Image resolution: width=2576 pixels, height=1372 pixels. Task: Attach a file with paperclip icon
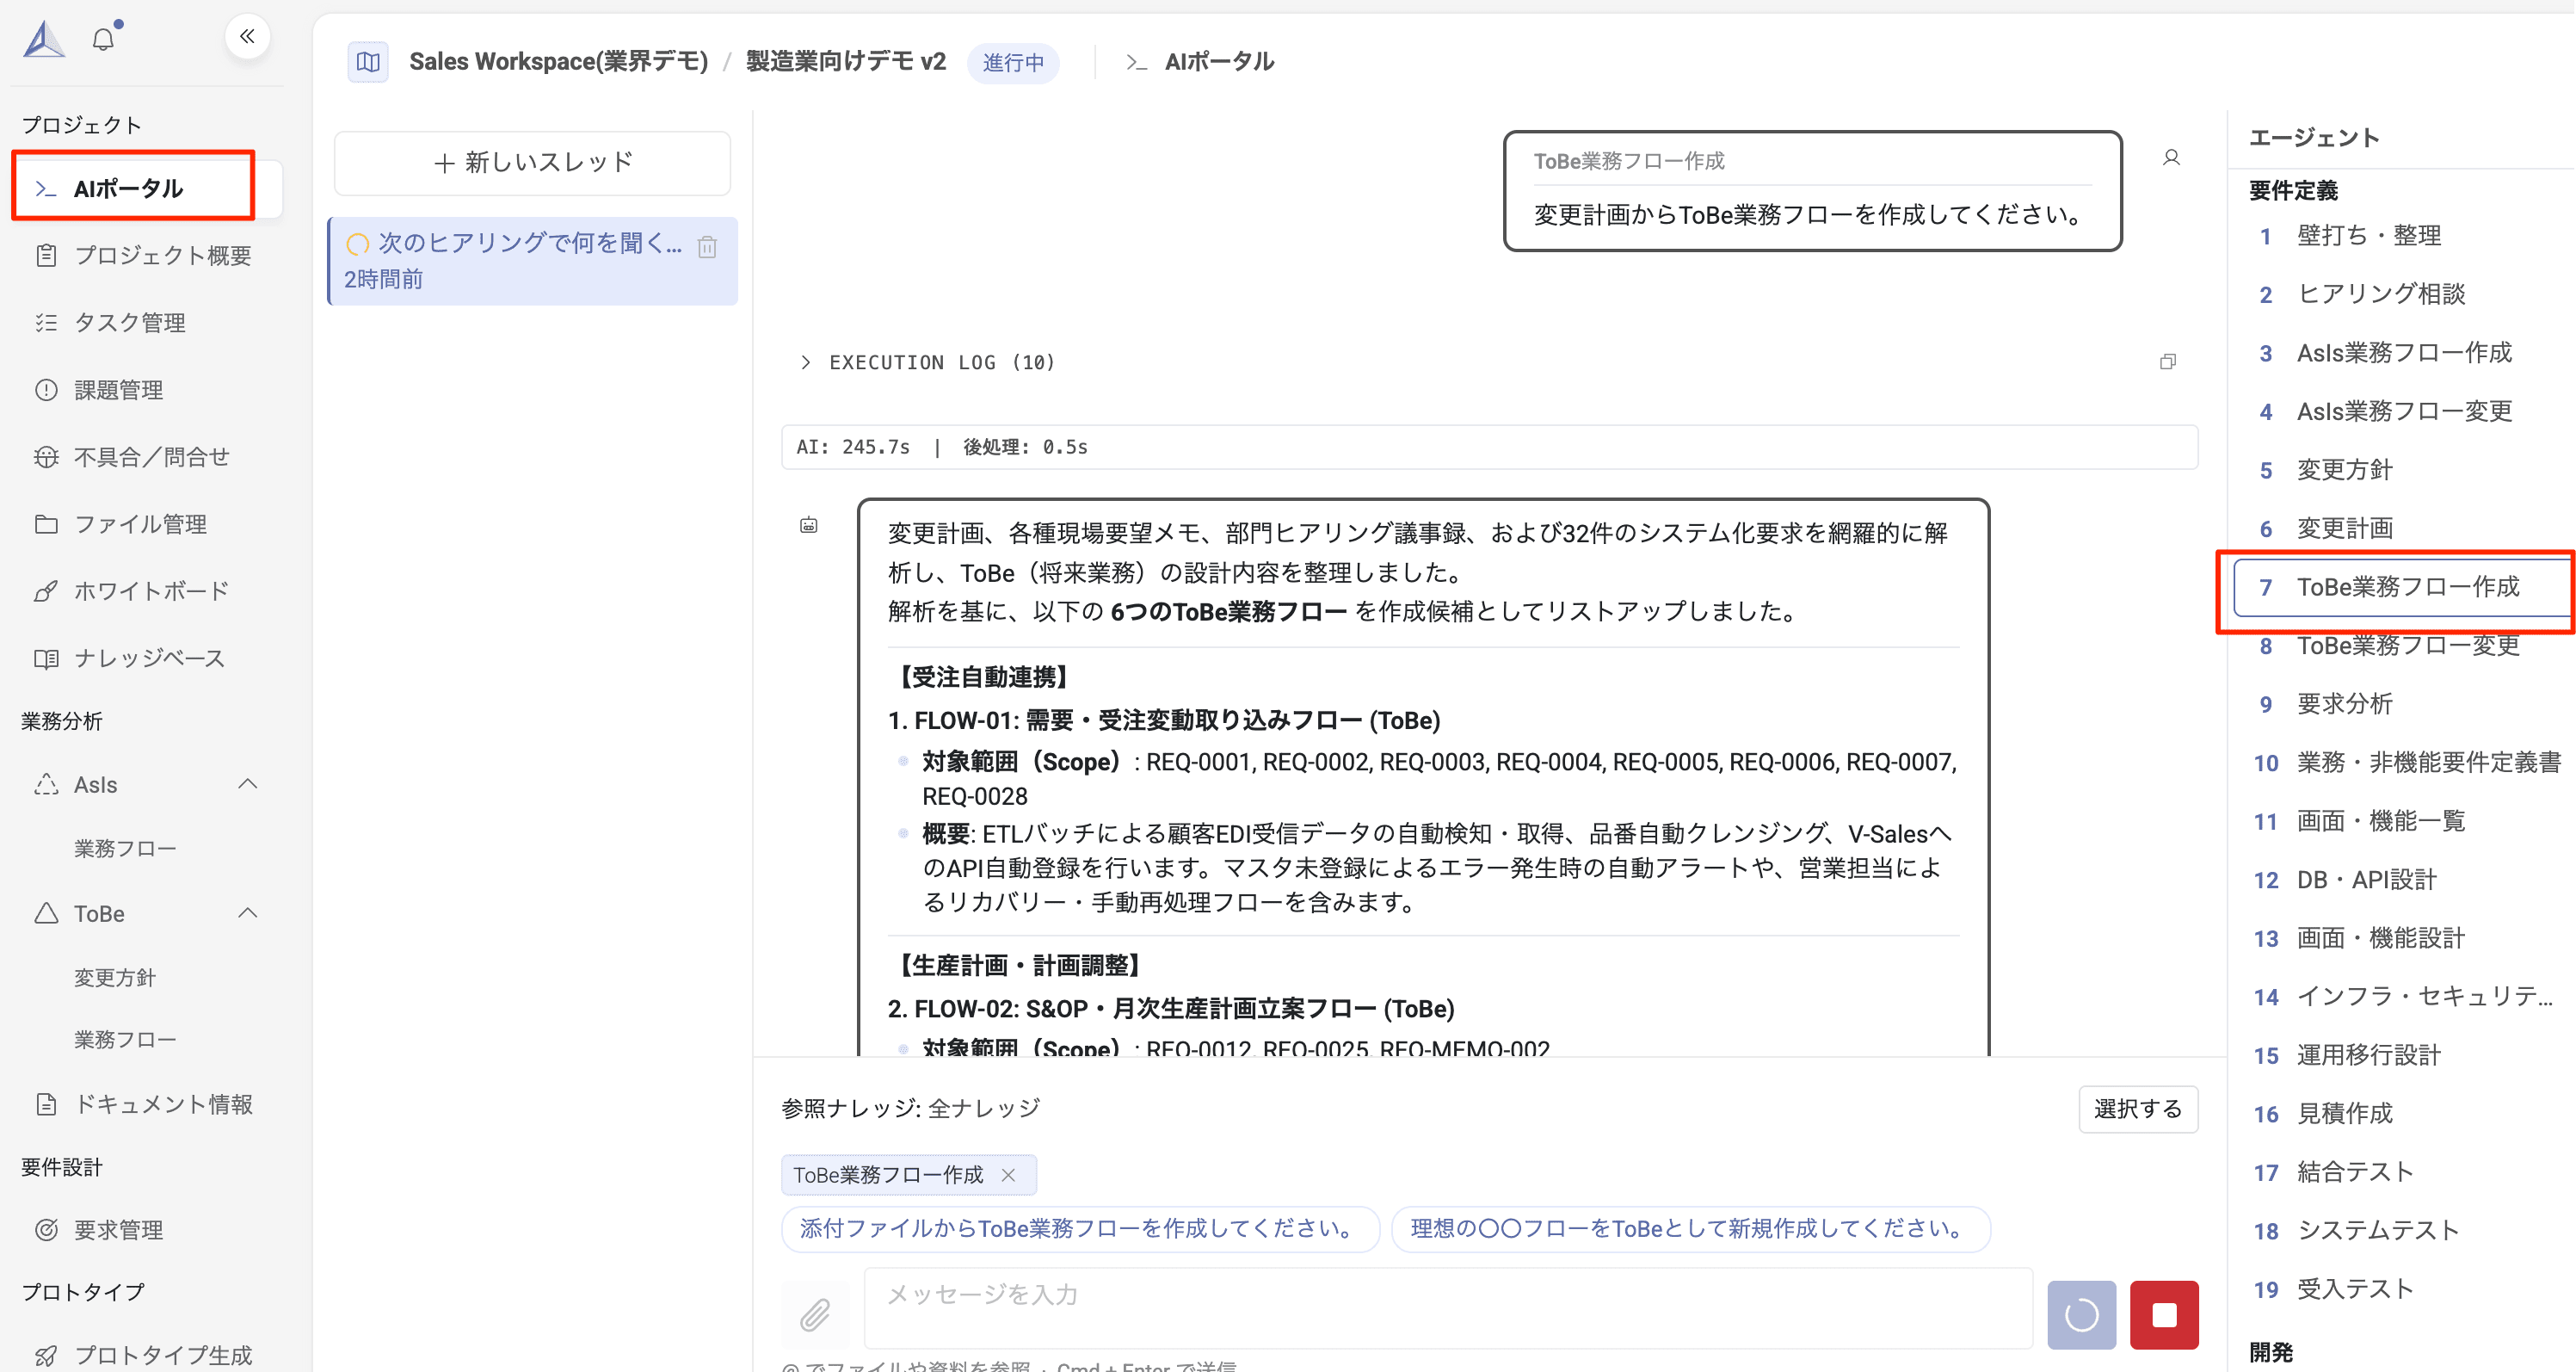point(815,1314)
